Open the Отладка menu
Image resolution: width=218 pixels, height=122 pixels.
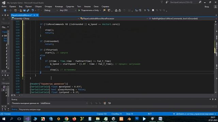pyautogui.click(x=48, y=6)
